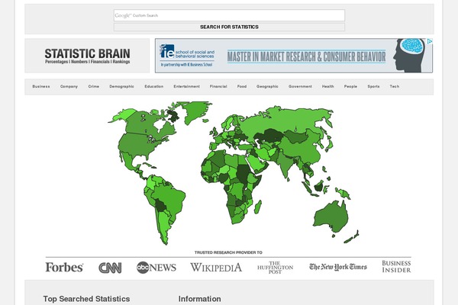Click the Wikipedia logo
The image size is (458, 305).
tap(216, 268)
